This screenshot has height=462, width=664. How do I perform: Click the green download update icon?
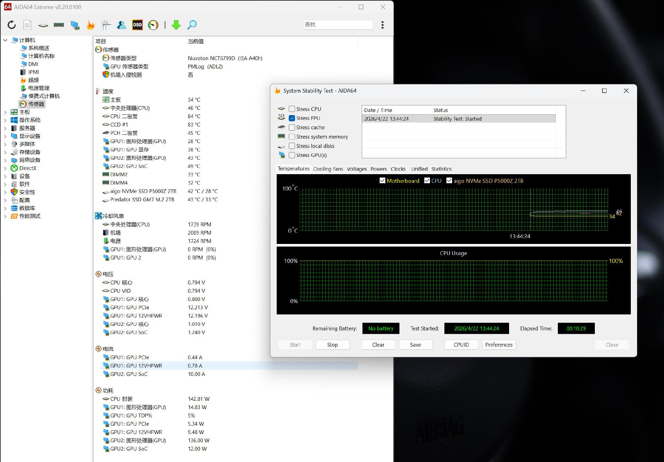pyautogui.click(x=176, y=25)
